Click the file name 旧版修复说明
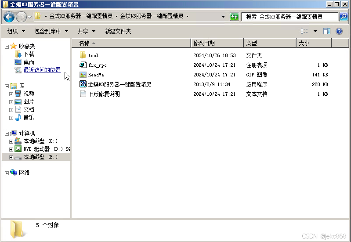The width and height of the screenshot is (351, 242). point(104,94)
